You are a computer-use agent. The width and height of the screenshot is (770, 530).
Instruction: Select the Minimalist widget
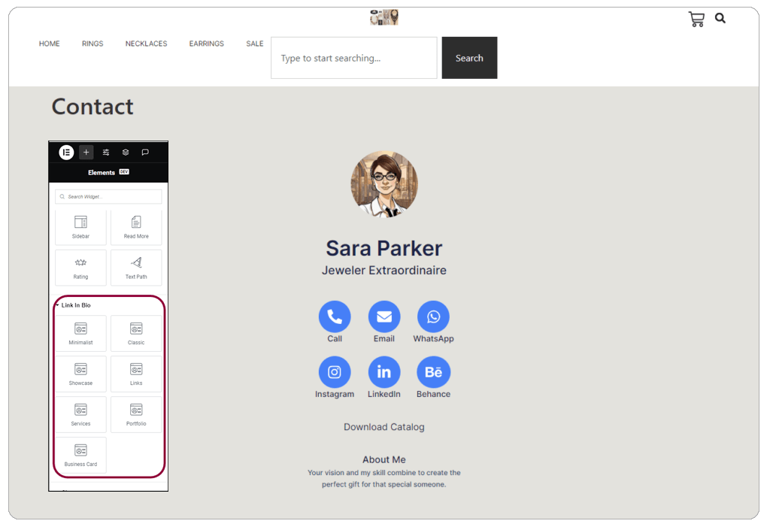(80, 333)
